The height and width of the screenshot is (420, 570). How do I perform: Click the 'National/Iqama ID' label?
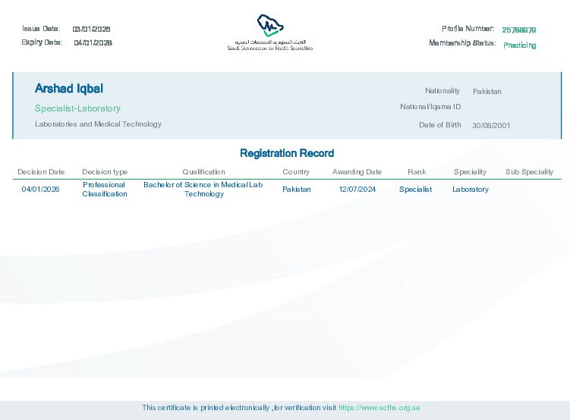(430, 107)
